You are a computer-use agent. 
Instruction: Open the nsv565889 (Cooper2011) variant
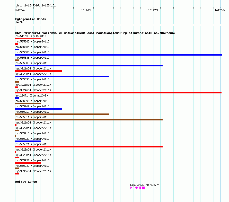pos(32,63)
